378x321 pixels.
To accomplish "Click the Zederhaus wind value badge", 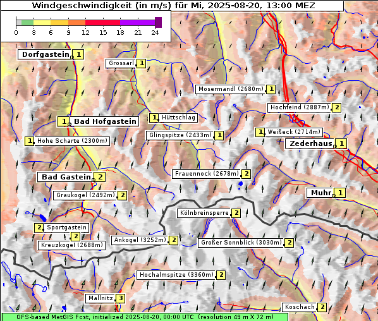I will click(341, 143).
